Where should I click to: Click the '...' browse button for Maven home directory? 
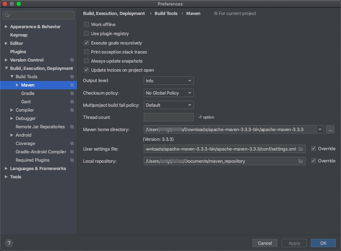[x=330, y=129]
